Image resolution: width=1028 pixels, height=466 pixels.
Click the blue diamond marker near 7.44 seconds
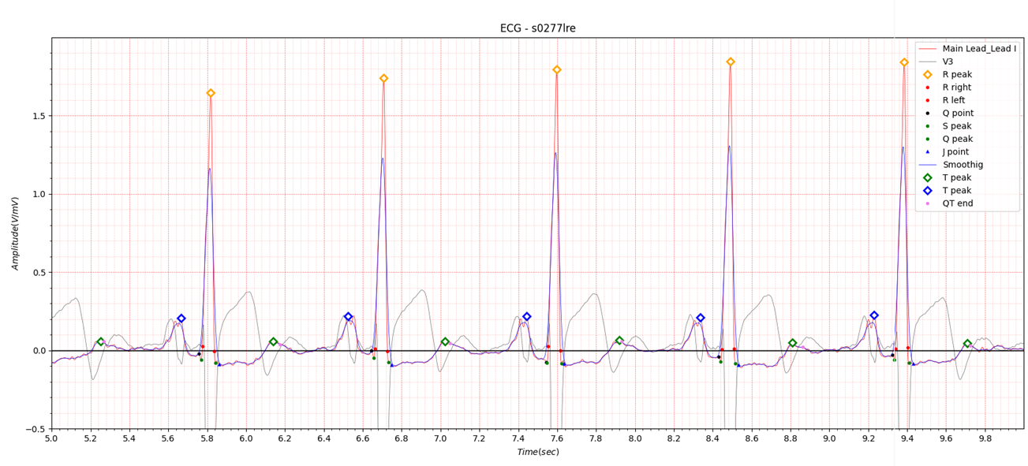(527, 316)
